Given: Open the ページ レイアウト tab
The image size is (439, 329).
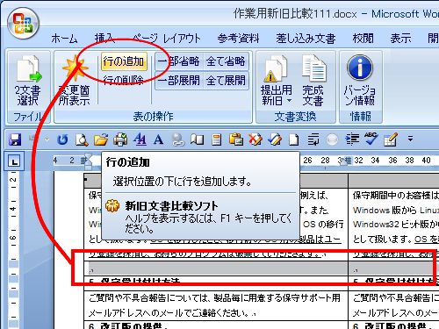Looking at the screenshot, I should click(166, 38).
